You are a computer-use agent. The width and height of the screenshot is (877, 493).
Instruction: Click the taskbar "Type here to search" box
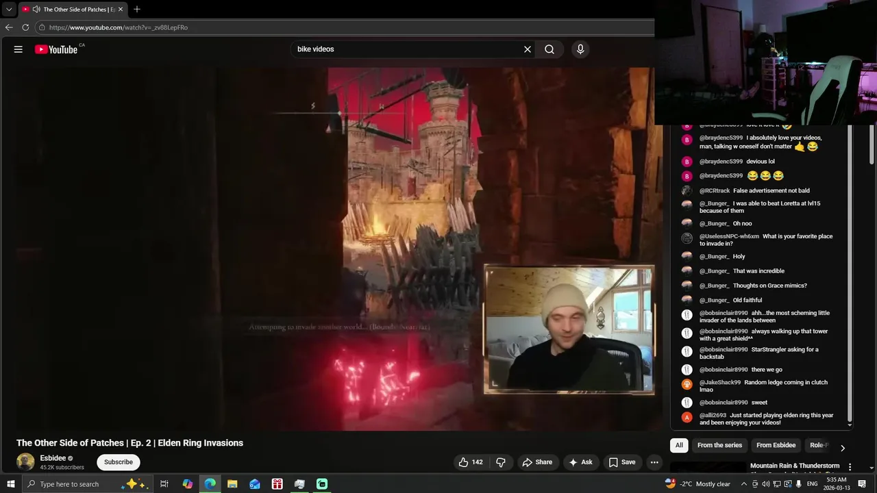pos(87,484)
